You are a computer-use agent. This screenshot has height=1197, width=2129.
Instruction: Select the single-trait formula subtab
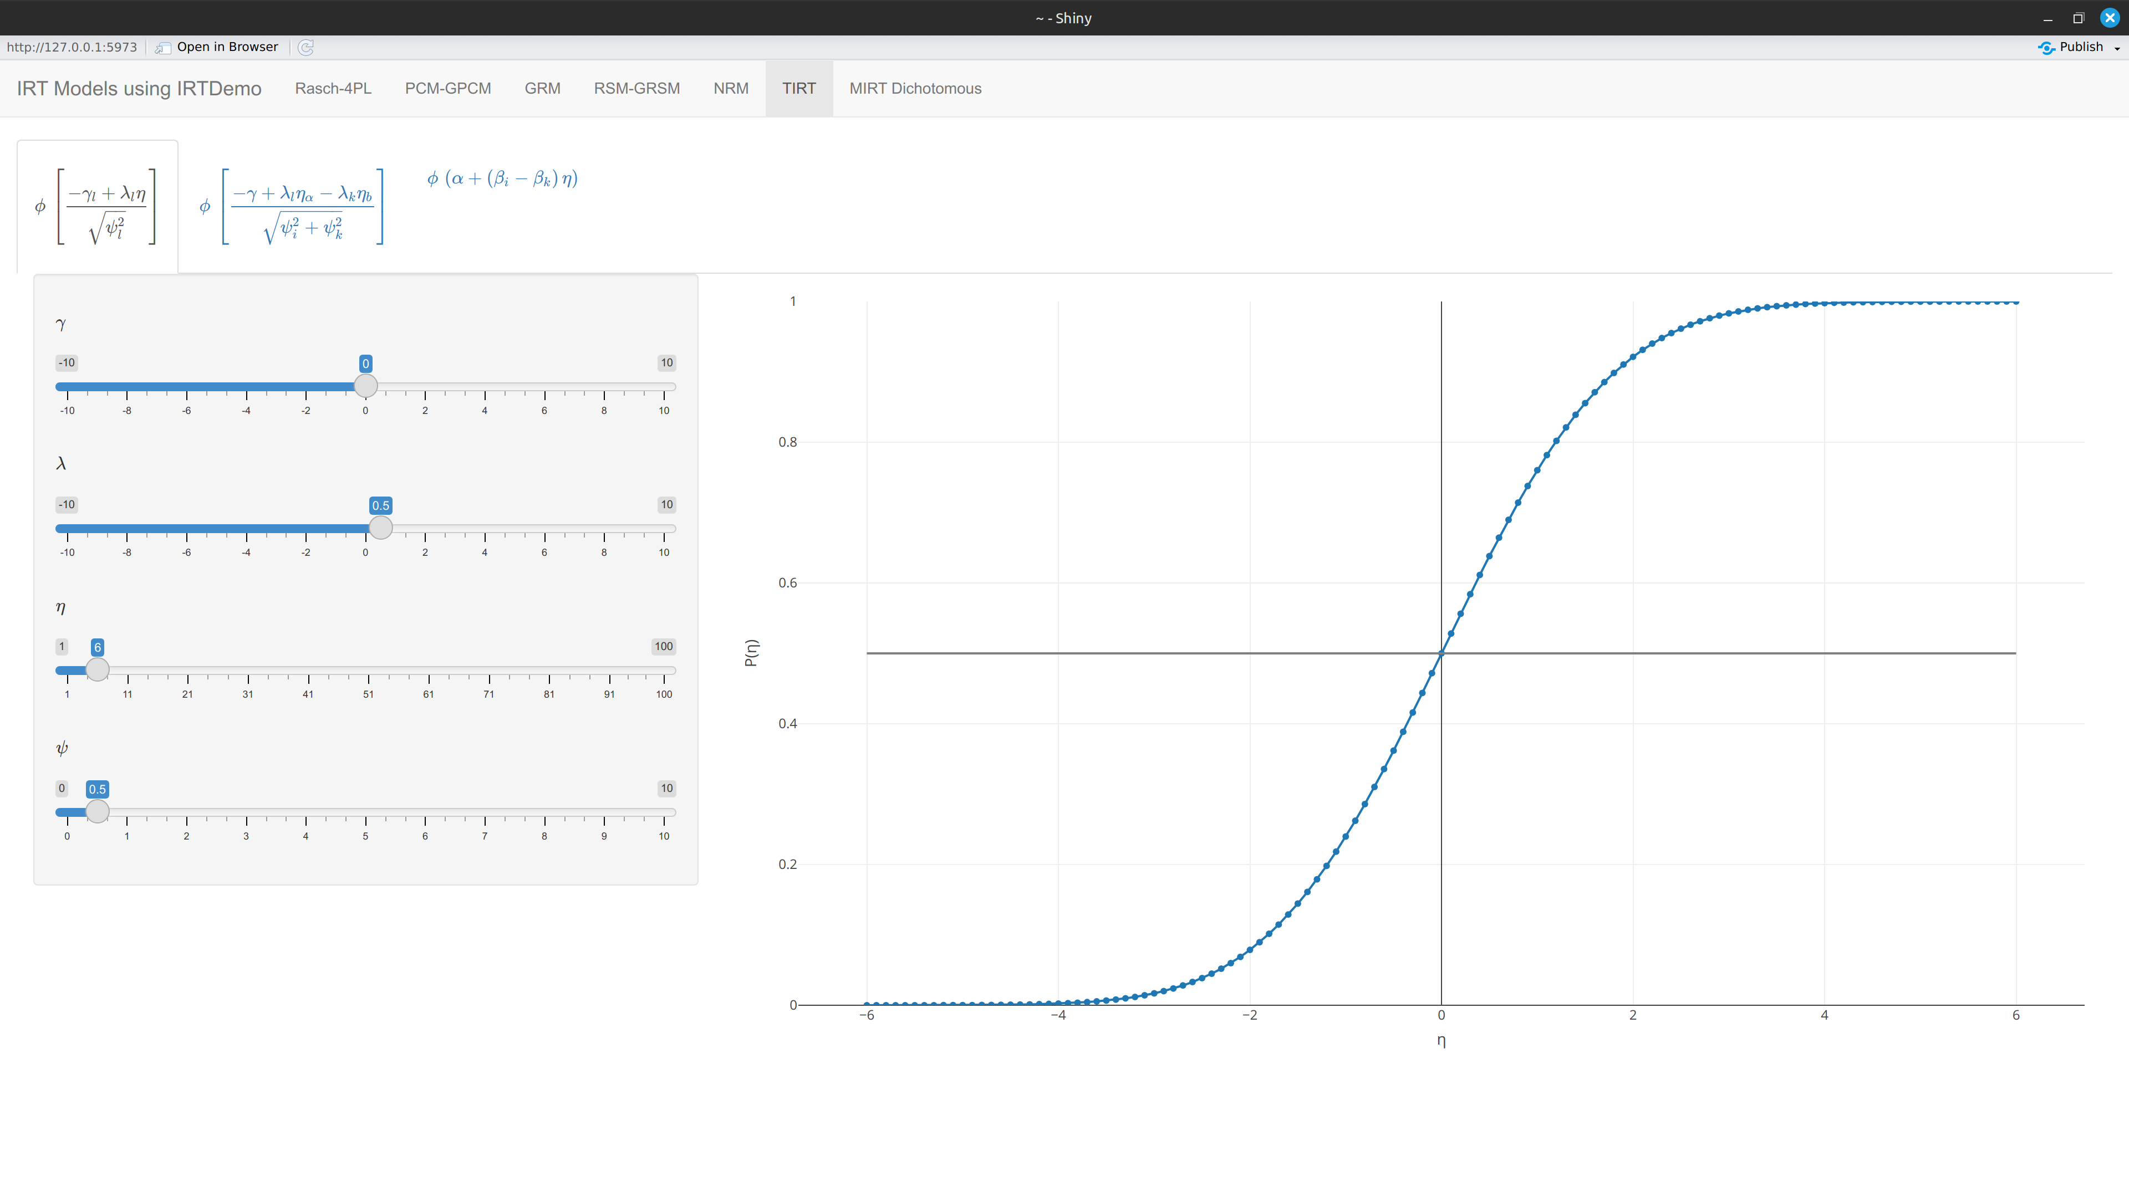(96, 207)
